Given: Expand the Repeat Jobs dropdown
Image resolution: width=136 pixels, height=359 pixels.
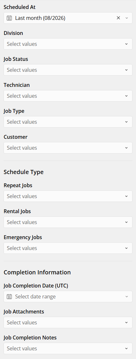Looking at the screenshot, I should click(x=68, y=196).
